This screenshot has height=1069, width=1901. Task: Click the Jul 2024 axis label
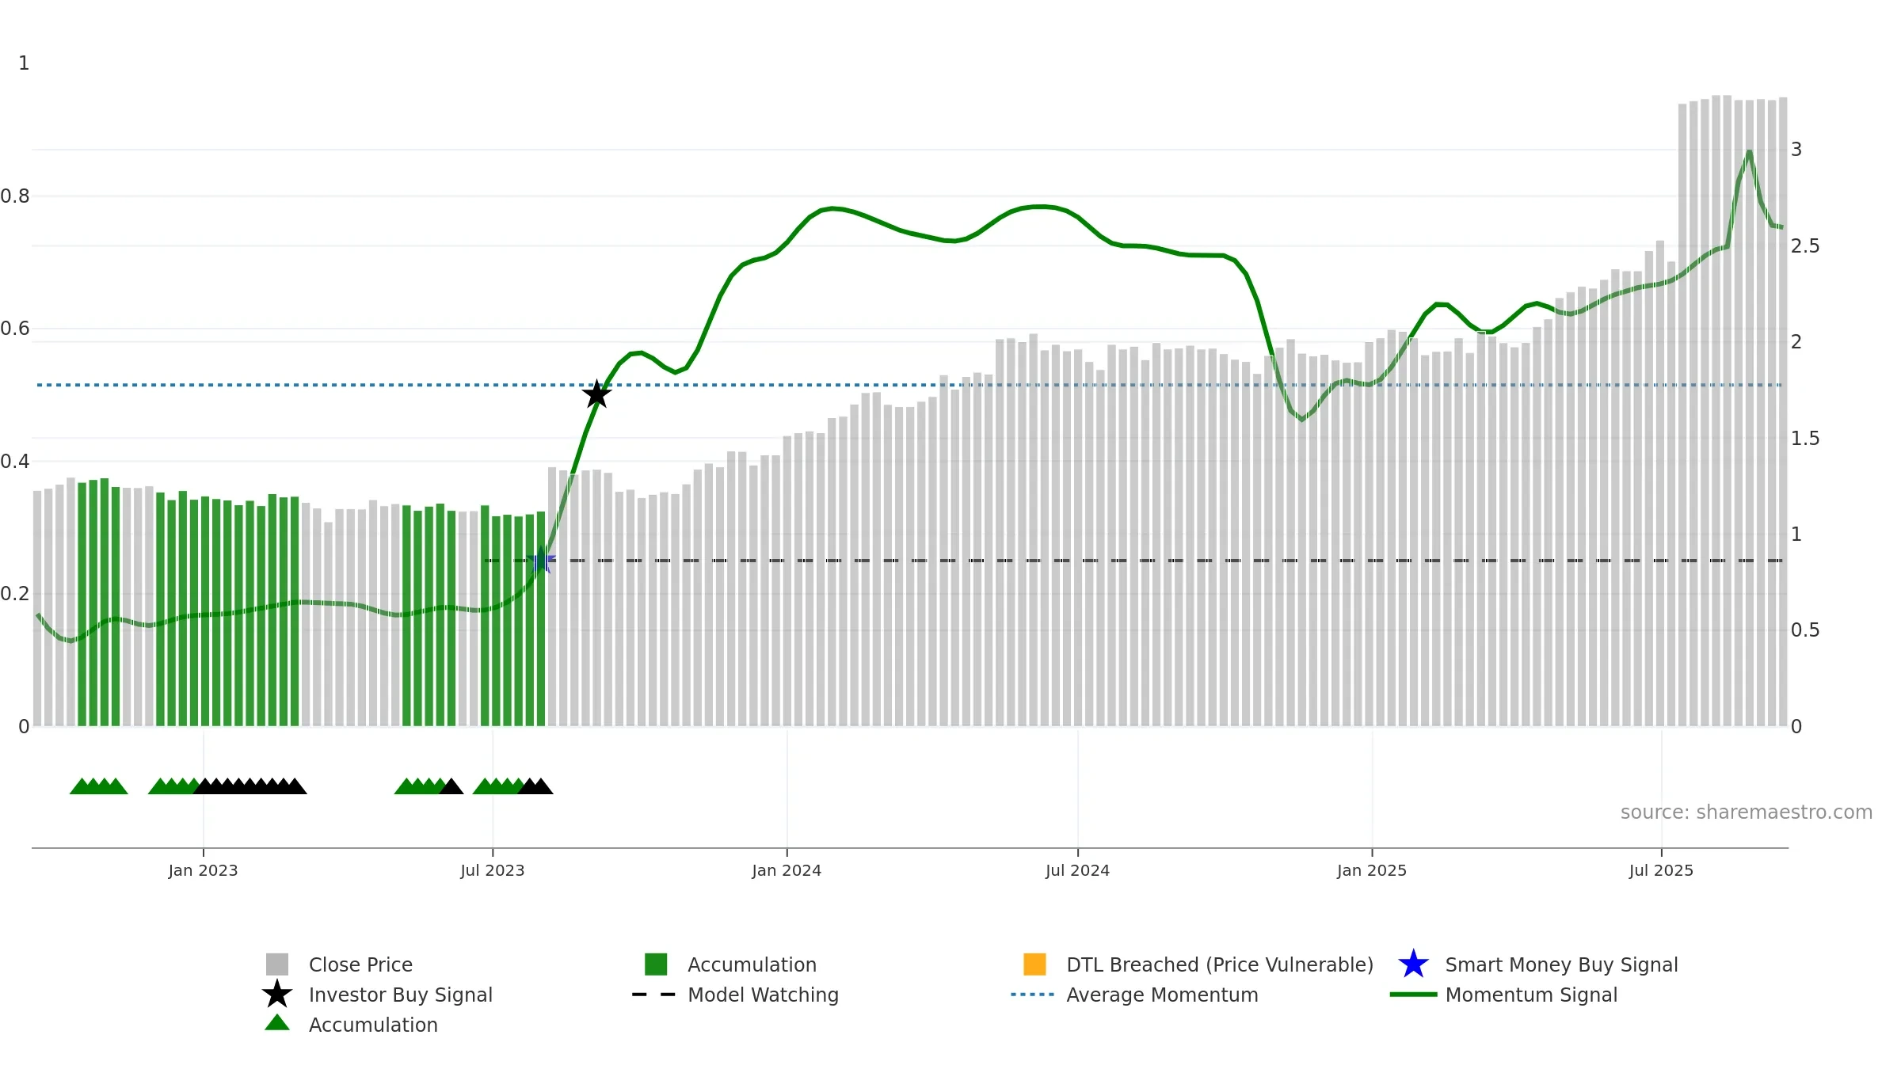pyautogui.click(x=1077, y=871)
